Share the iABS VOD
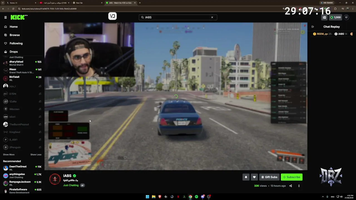Image resolution: width=356 pixels, height=200 pixels. (x=291, y=186)
